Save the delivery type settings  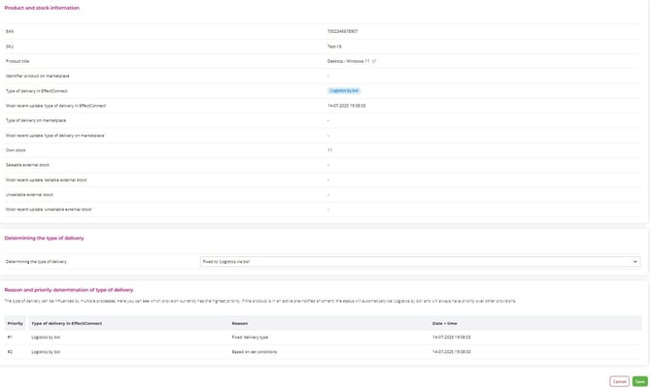pyautogui.click(x=639, y=381)
